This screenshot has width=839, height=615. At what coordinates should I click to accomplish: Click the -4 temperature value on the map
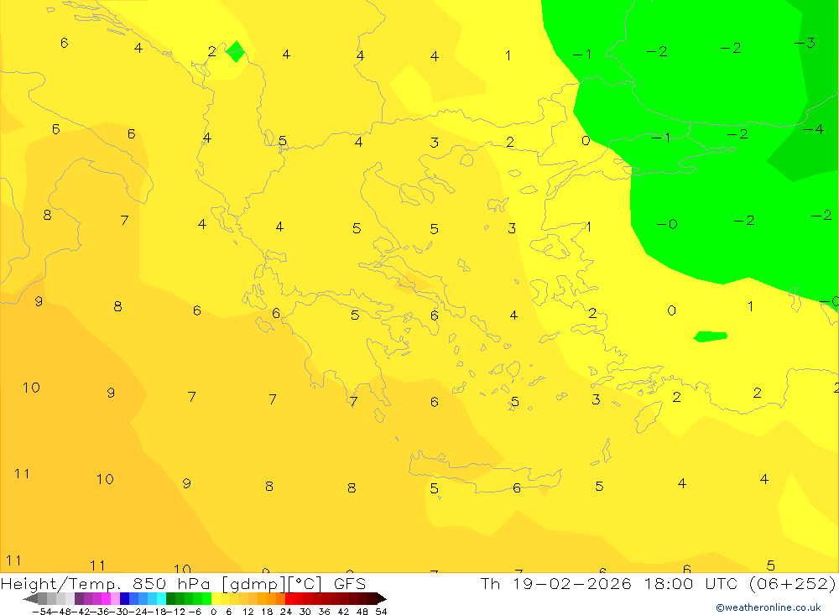pyautogui.click(x=813, y=129)
